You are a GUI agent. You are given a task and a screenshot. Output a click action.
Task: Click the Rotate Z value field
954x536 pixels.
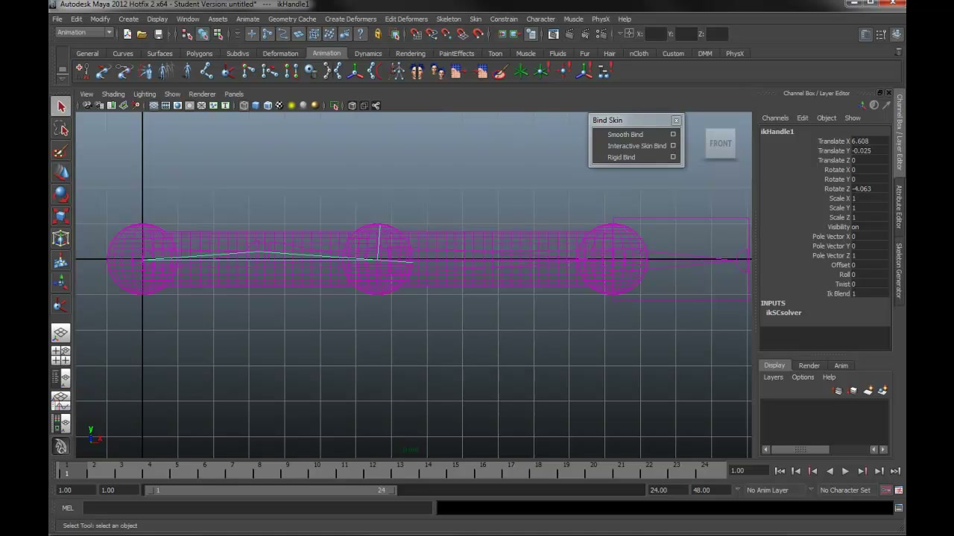click(870, 189)
